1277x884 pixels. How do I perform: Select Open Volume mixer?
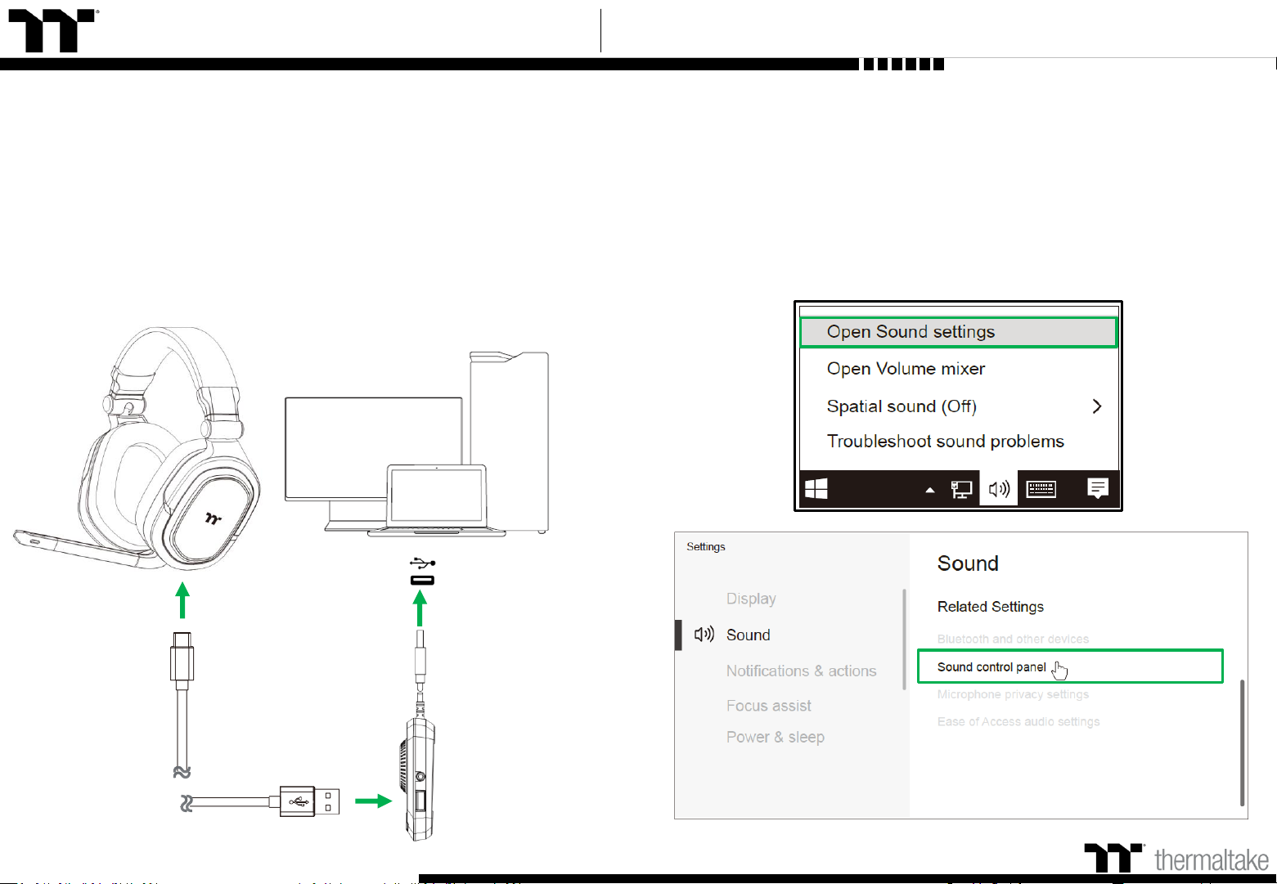906,369
